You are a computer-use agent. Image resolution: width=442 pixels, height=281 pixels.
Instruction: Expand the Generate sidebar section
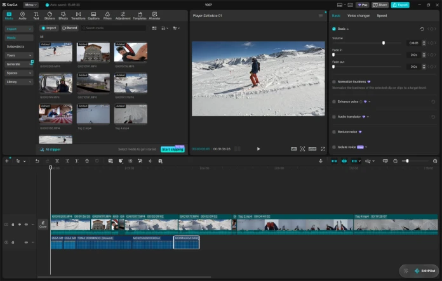point(19,64)
